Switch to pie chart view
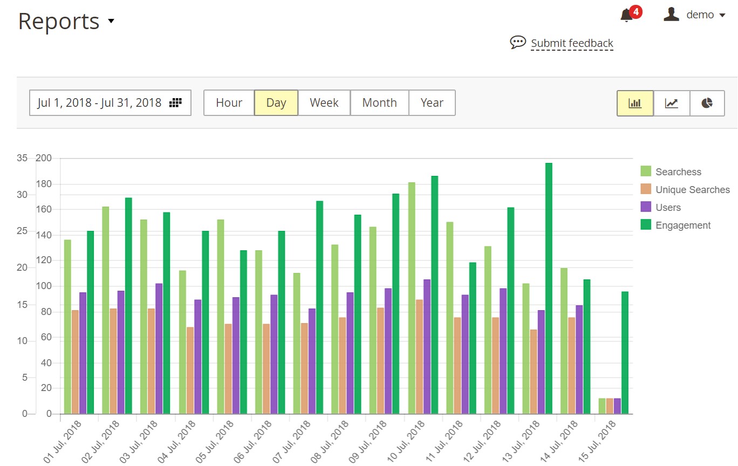The width and height of the screenshot is (738, 466). coord(707,103)
